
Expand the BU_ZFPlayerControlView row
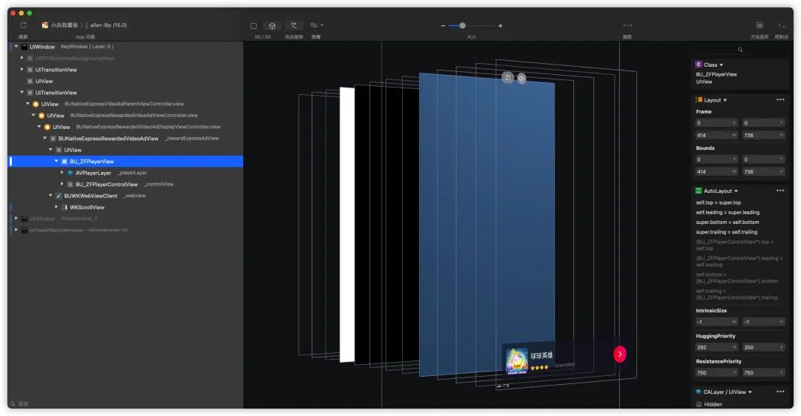(62, 184)
